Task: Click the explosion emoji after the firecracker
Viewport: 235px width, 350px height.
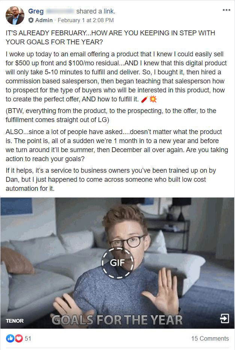Action: click(153, 99)
